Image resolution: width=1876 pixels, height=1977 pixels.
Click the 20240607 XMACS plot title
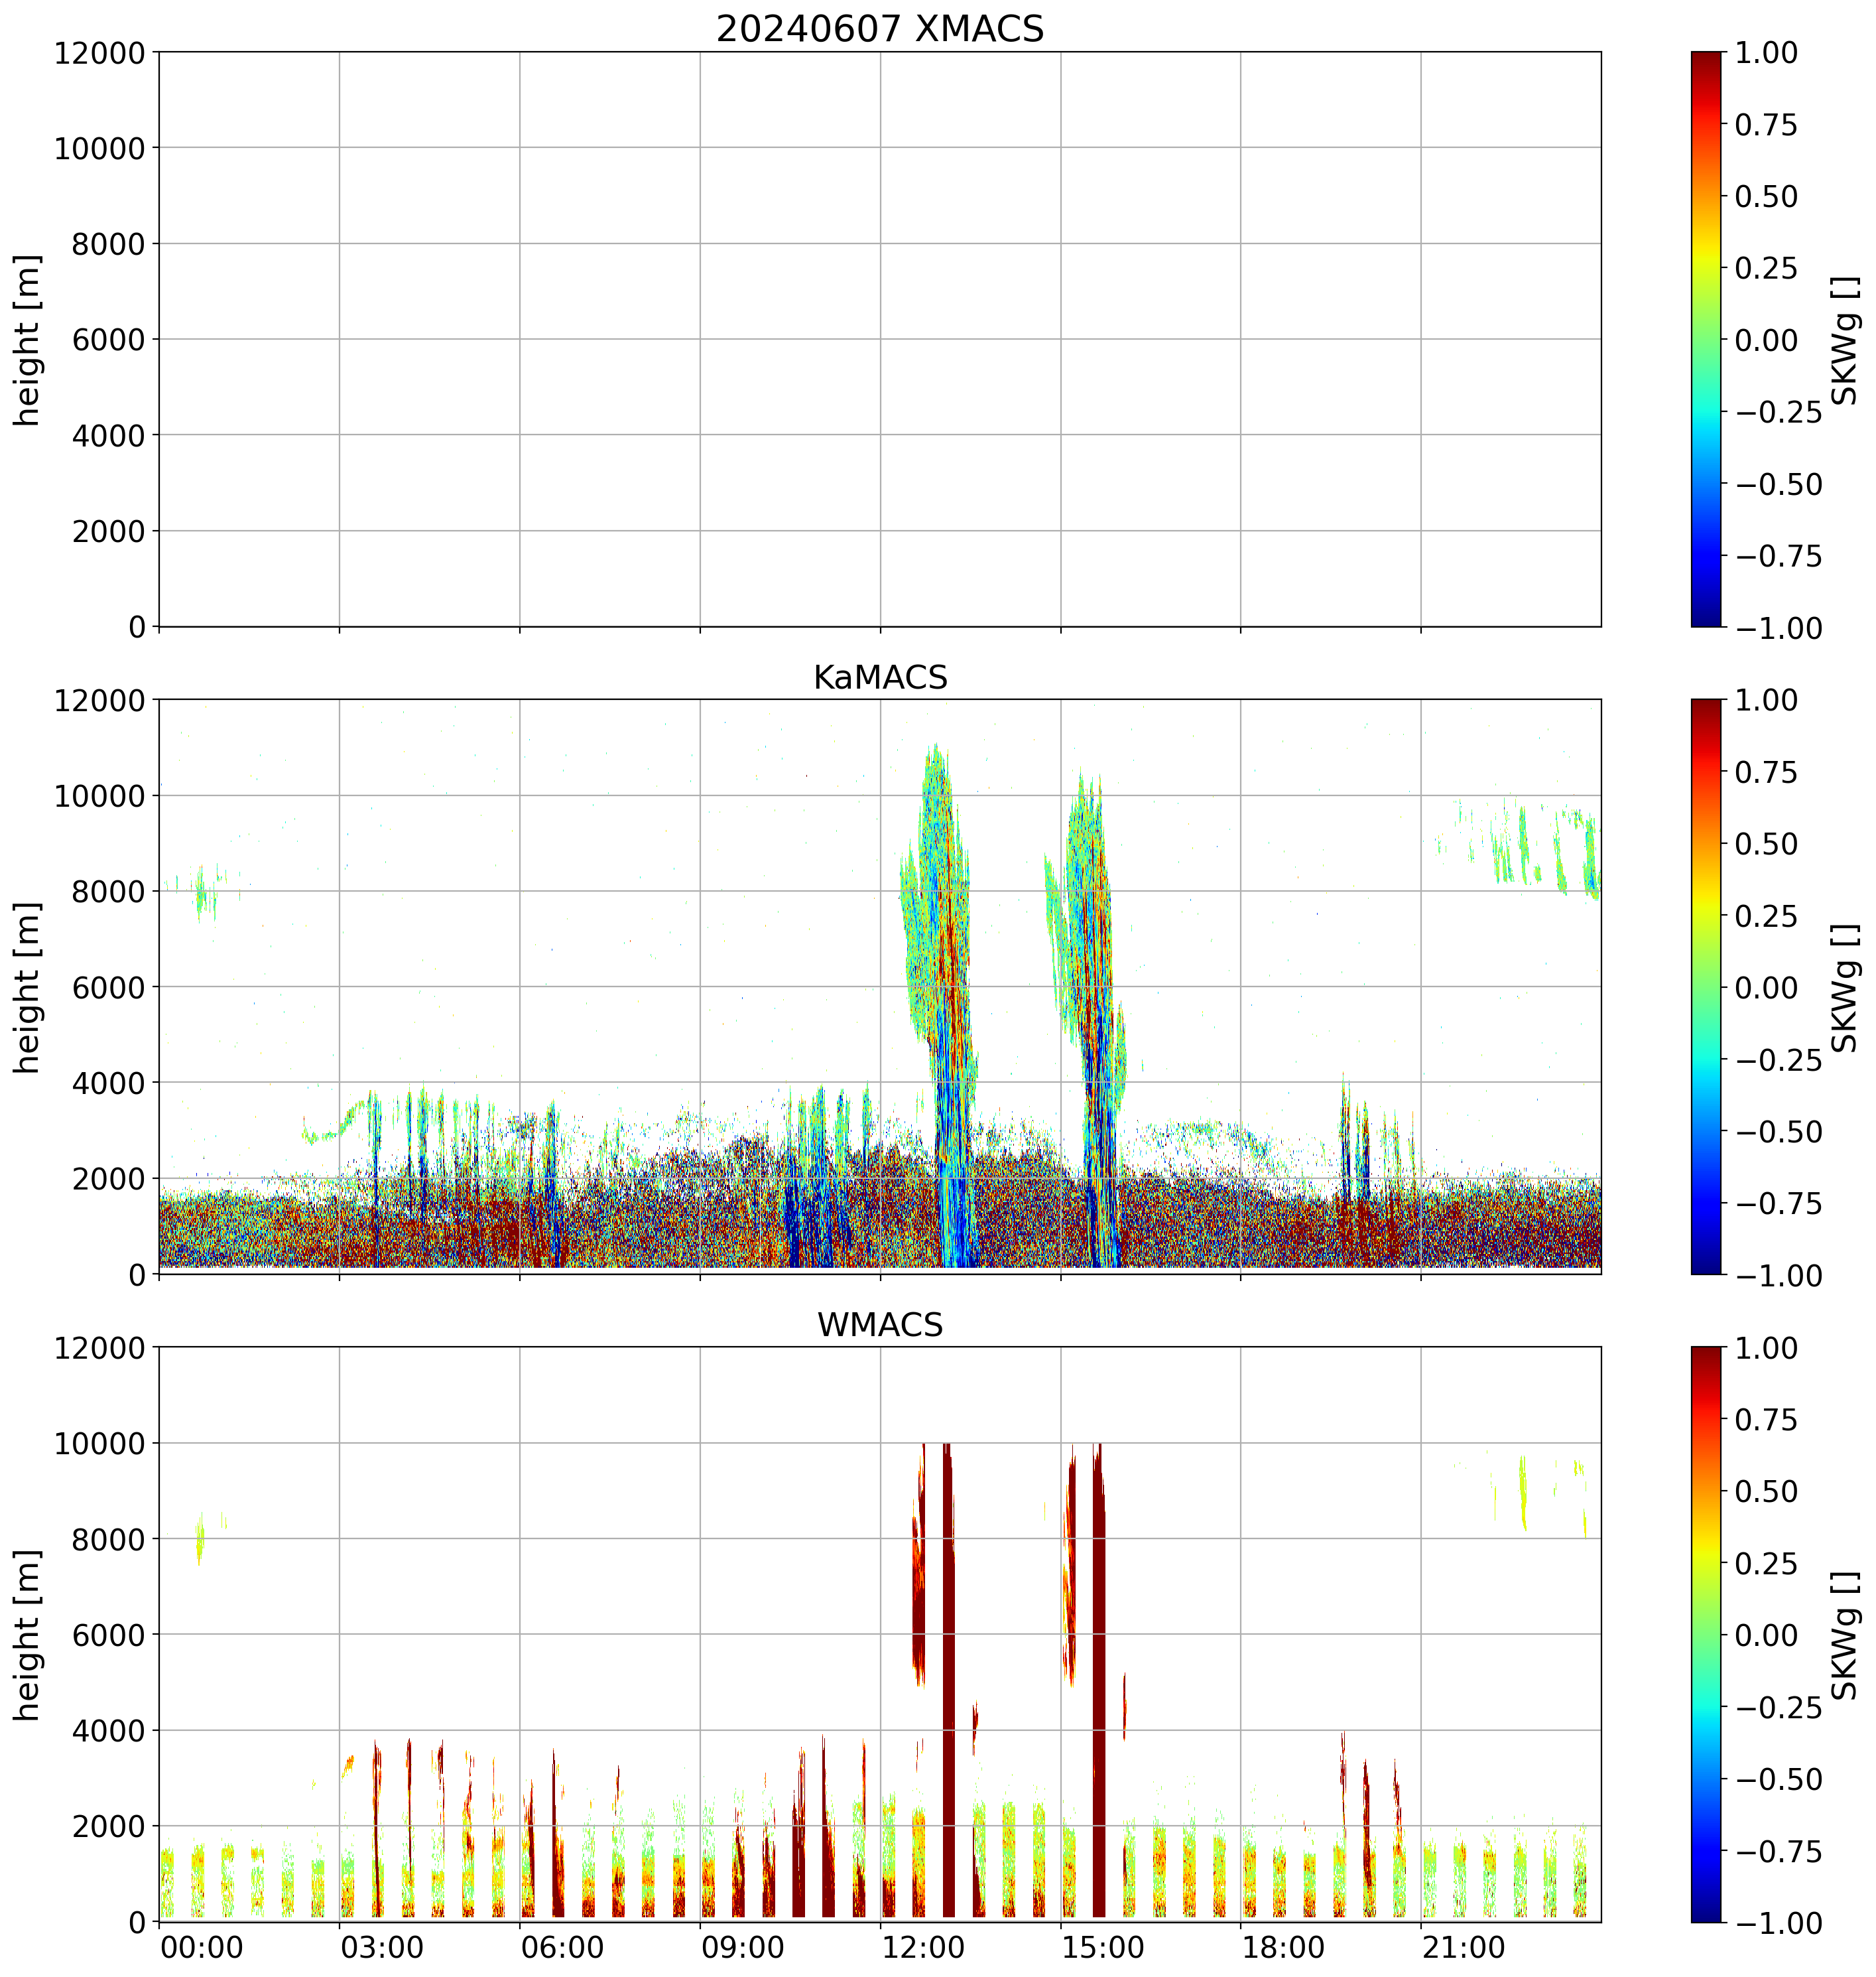[x=879, y=28]
